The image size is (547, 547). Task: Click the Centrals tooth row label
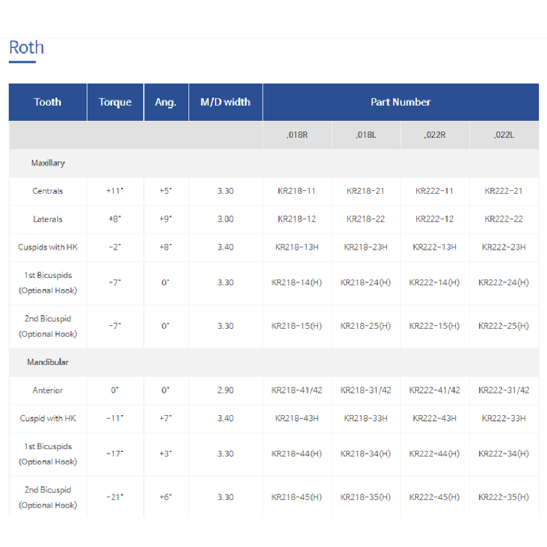(x=48, y=191)
